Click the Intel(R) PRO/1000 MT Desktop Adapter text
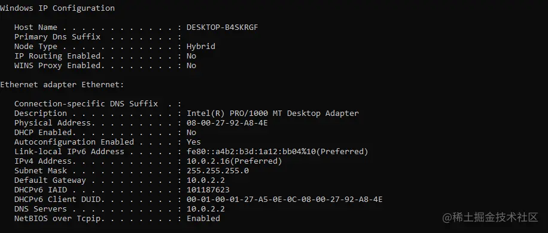 coord(273,114)
